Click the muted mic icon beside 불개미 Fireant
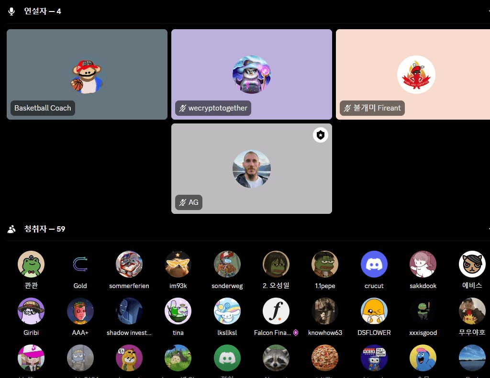The height and width of the screenshot is (378, 490). click(347, 108)
